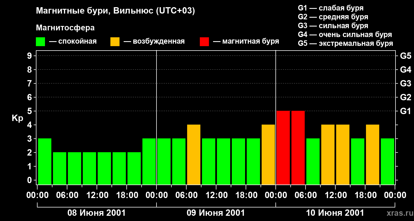Click the 'G3' label on the right axis

tap(406, 84)
